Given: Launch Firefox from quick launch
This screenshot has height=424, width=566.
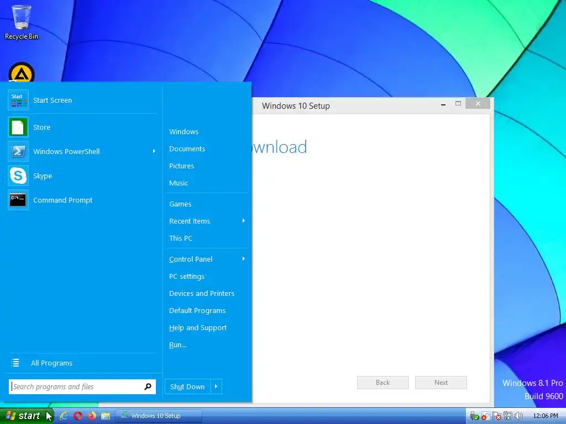Looking at the screenshot, I should (92, 416).
